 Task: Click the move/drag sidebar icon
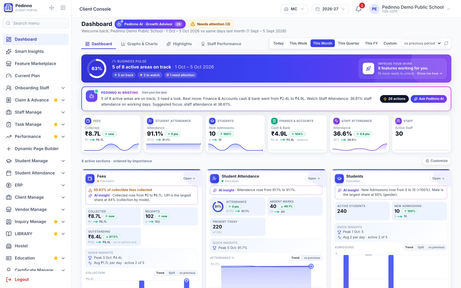52,8
